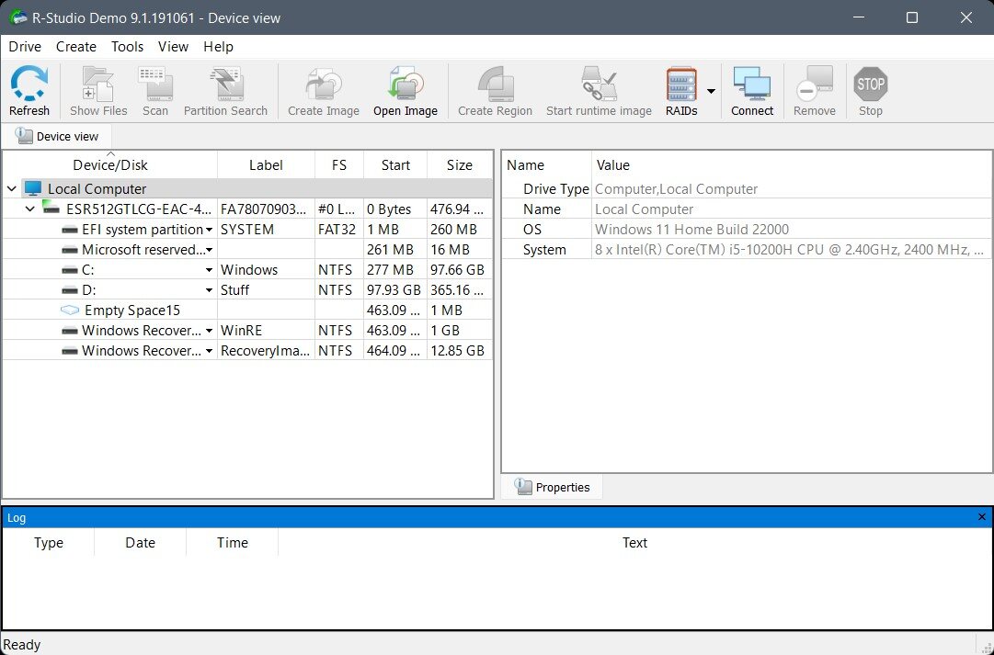The image size is (994, 655).
Task: Click the Remove toolbar icon
Action: coord(815,85)
